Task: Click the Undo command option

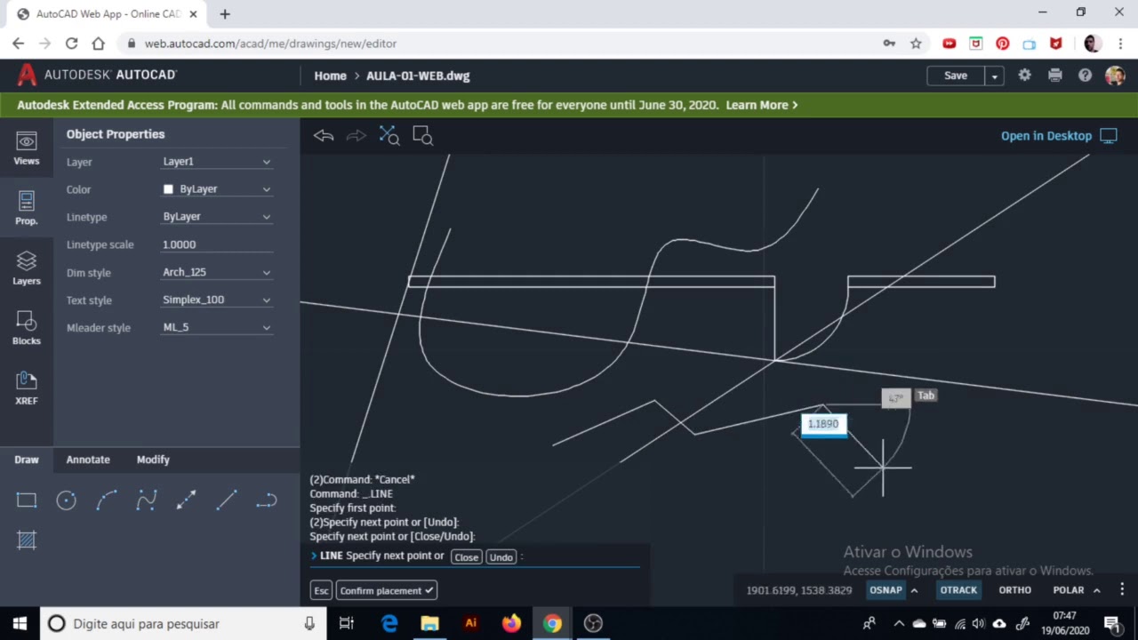Action: (x=501, y=556)
